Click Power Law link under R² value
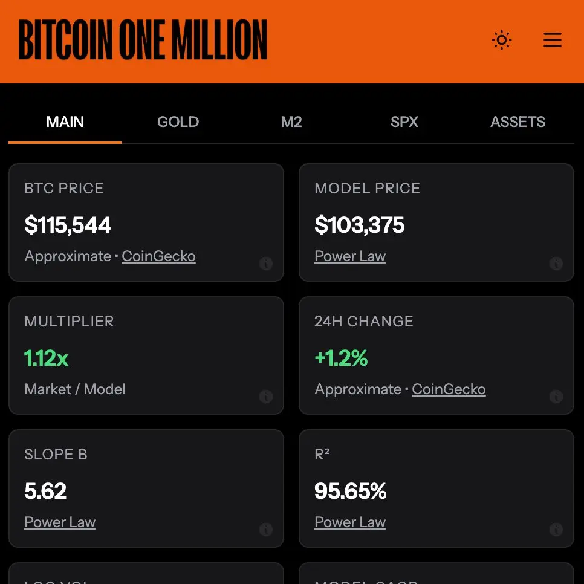The width and height of the screenshot is (584, 584). [x=350, y=522]
